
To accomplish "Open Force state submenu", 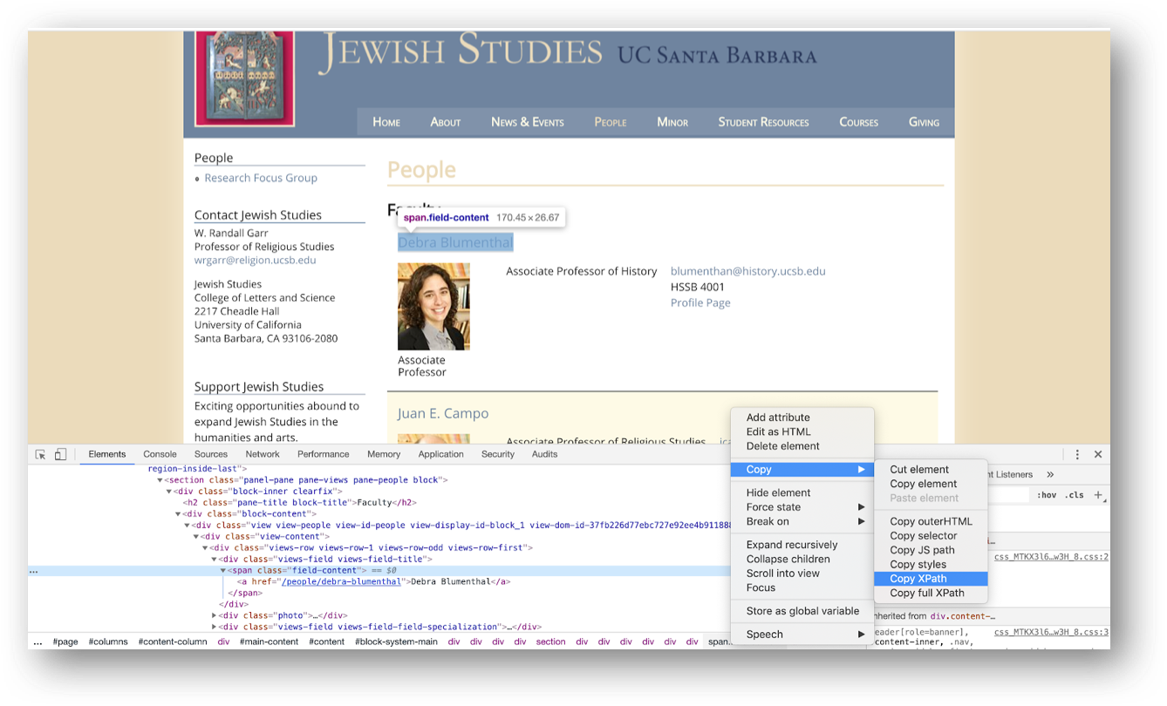I will 802,506.
